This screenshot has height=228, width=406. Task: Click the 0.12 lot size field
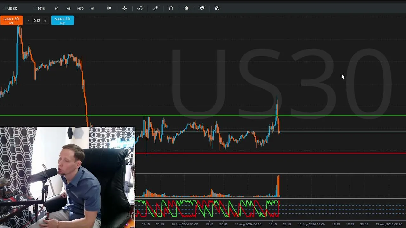[x=37, y=21]
